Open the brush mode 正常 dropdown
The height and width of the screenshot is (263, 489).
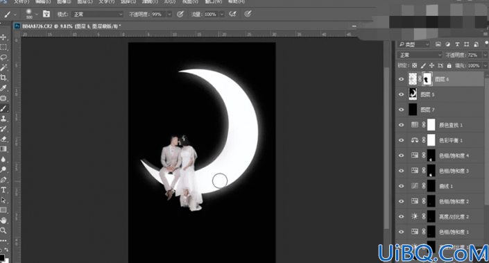pyautogui.click(x=97, y=14)
